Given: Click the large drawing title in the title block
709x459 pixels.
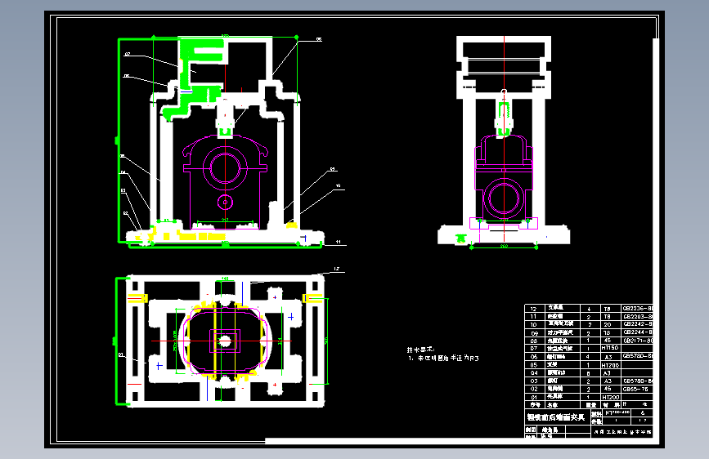Looking at the screenshot, I should pos(556,417).
